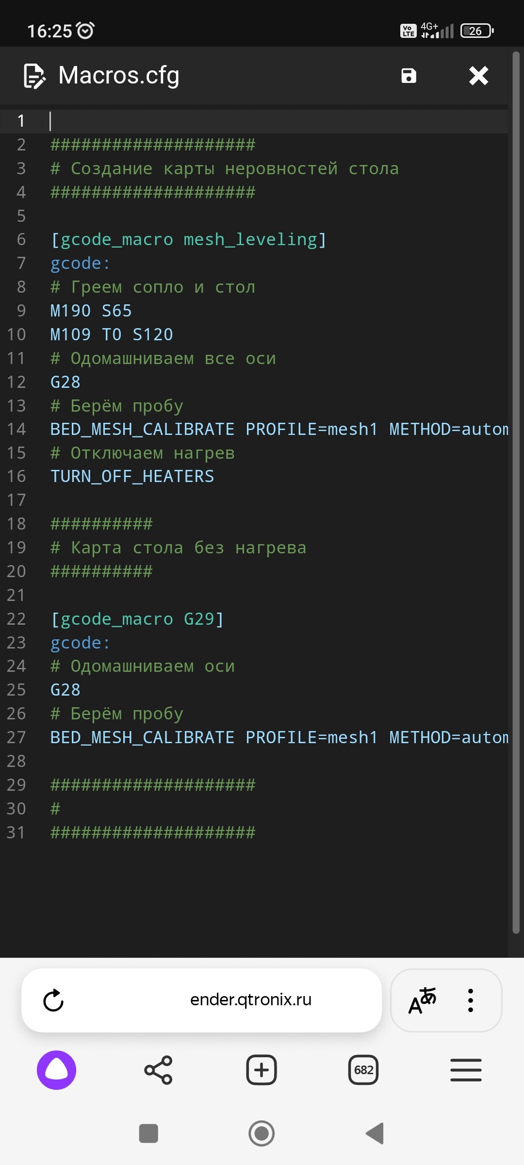Share the current page
The height and width of the screenshot is (1165, 524).
click(x=158, y=1070)
